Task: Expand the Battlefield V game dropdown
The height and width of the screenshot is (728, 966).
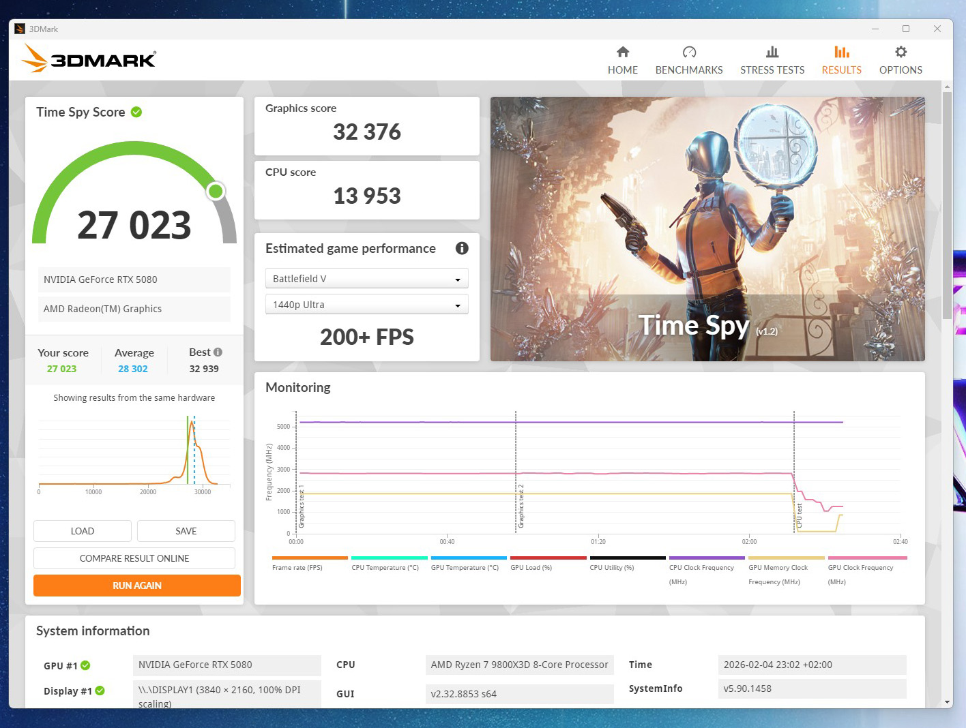Action: point(366,279)
